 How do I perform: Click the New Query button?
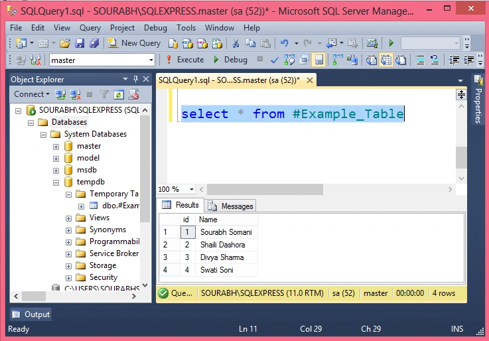point(135,43)
